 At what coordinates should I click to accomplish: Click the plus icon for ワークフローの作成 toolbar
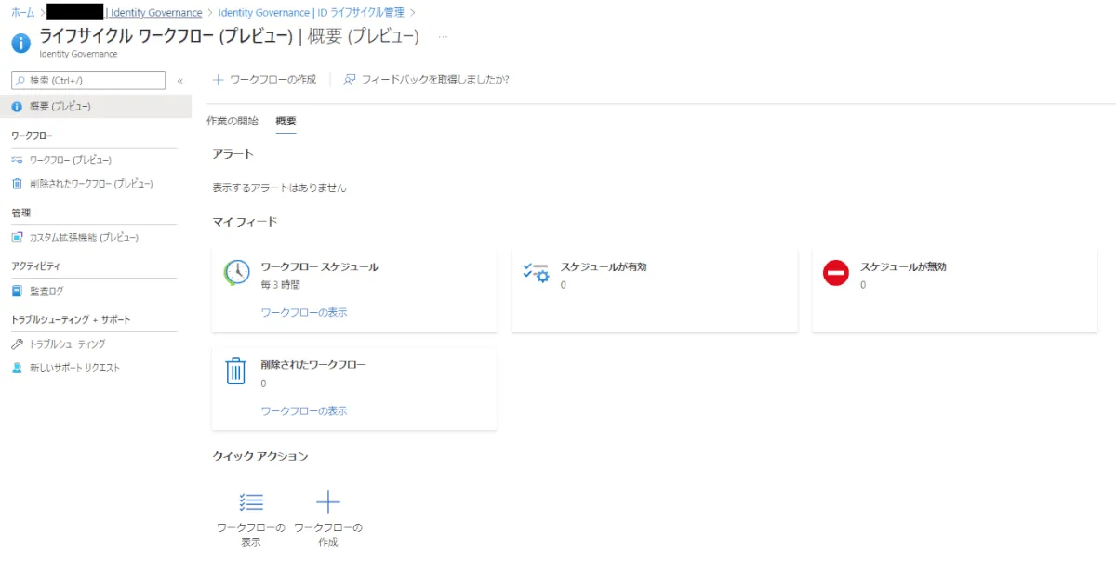click(219, 80)
